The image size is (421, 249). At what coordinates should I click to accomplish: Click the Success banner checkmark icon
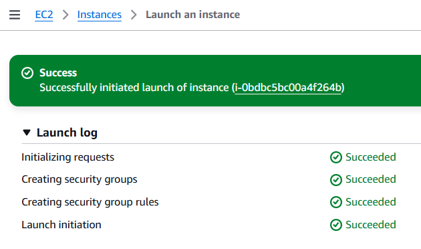(x=27, y=73)
